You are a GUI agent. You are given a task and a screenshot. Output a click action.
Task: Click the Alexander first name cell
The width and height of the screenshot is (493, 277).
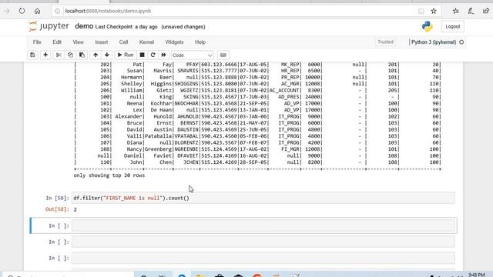pos(129,116)
